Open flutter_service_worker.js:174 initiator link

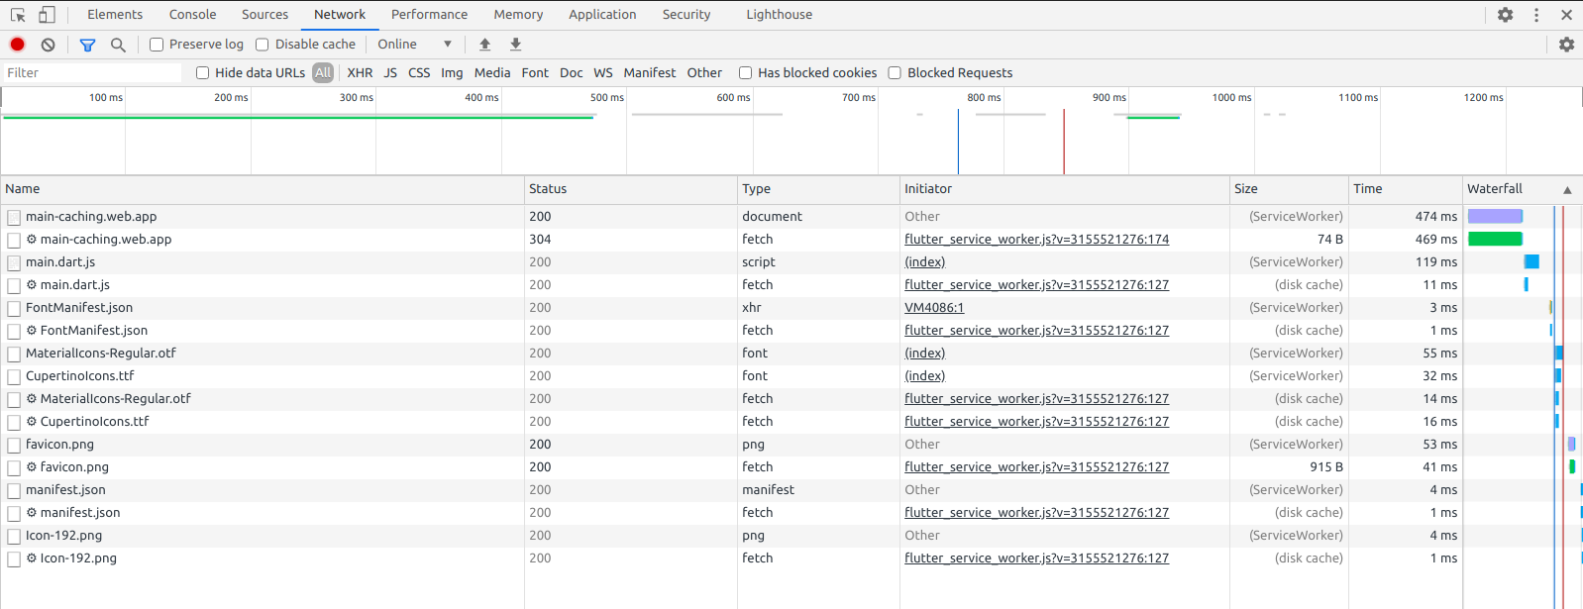click(x=1036, y=240)
